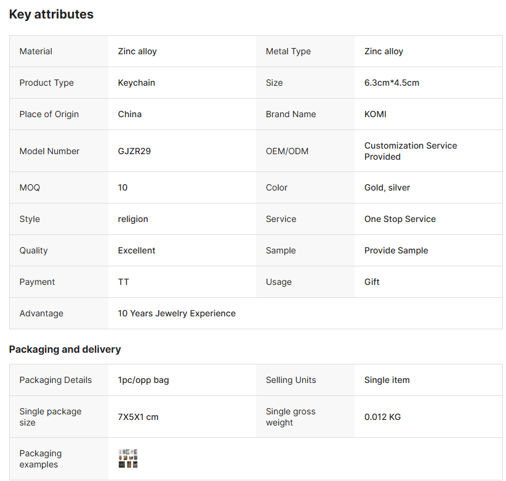
Task: Click the Keychain product type value
Action: (137, 83)
